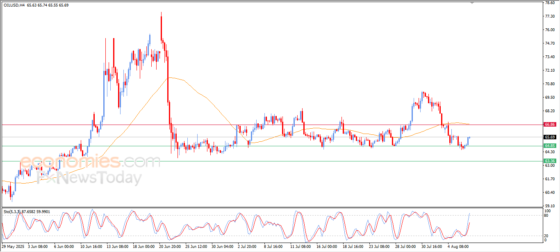Click the 80 level on stochastic scale
The image size is (560, 252).
click(546, 216)
